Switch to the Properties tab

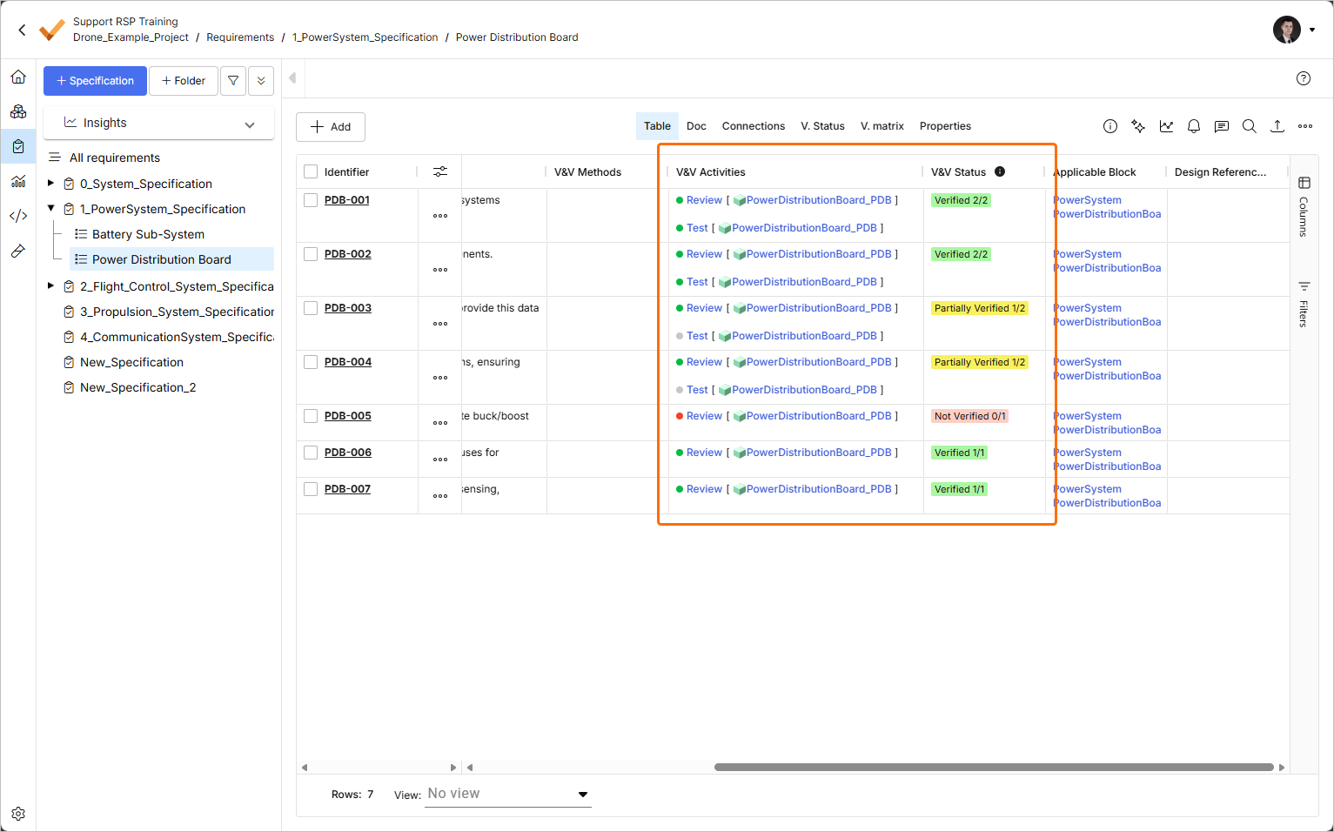945,126
